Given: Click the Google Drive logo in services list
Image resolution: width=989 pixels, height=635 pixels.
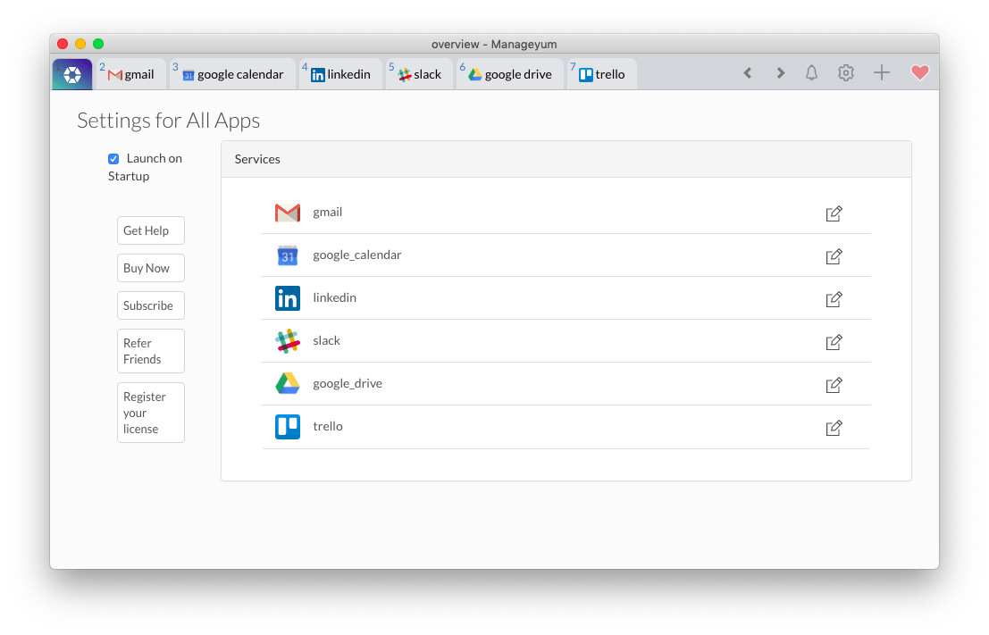Looking at the screenshot, I should click(288, 383).
